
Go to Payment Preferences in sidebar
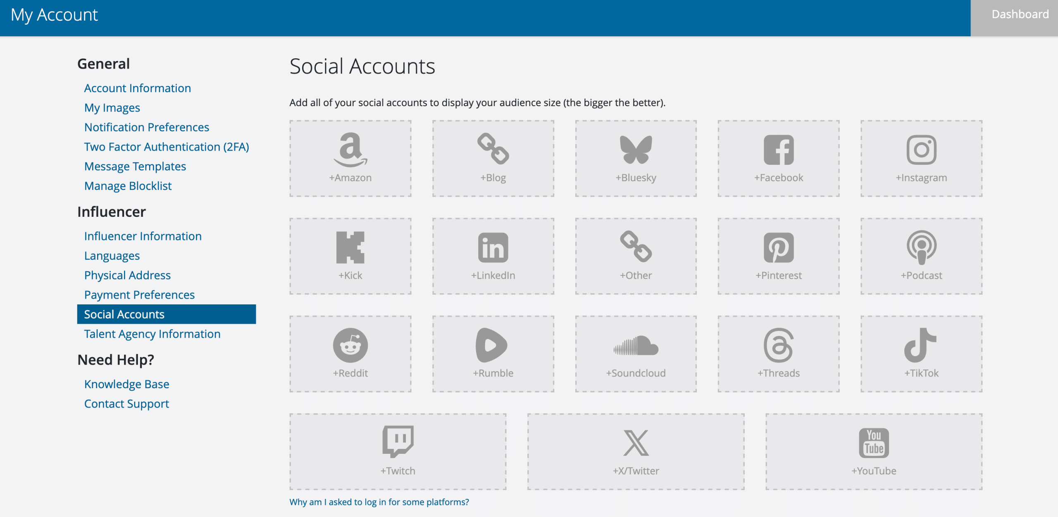[x=139, y=295]
